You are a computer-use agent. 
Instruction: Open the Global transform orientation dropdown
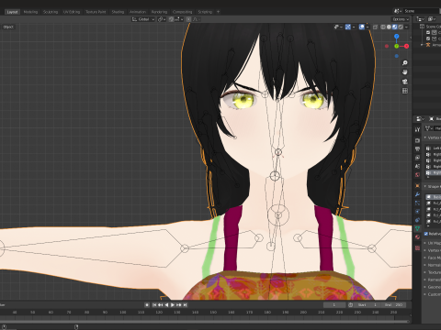(x=143, y=19)
